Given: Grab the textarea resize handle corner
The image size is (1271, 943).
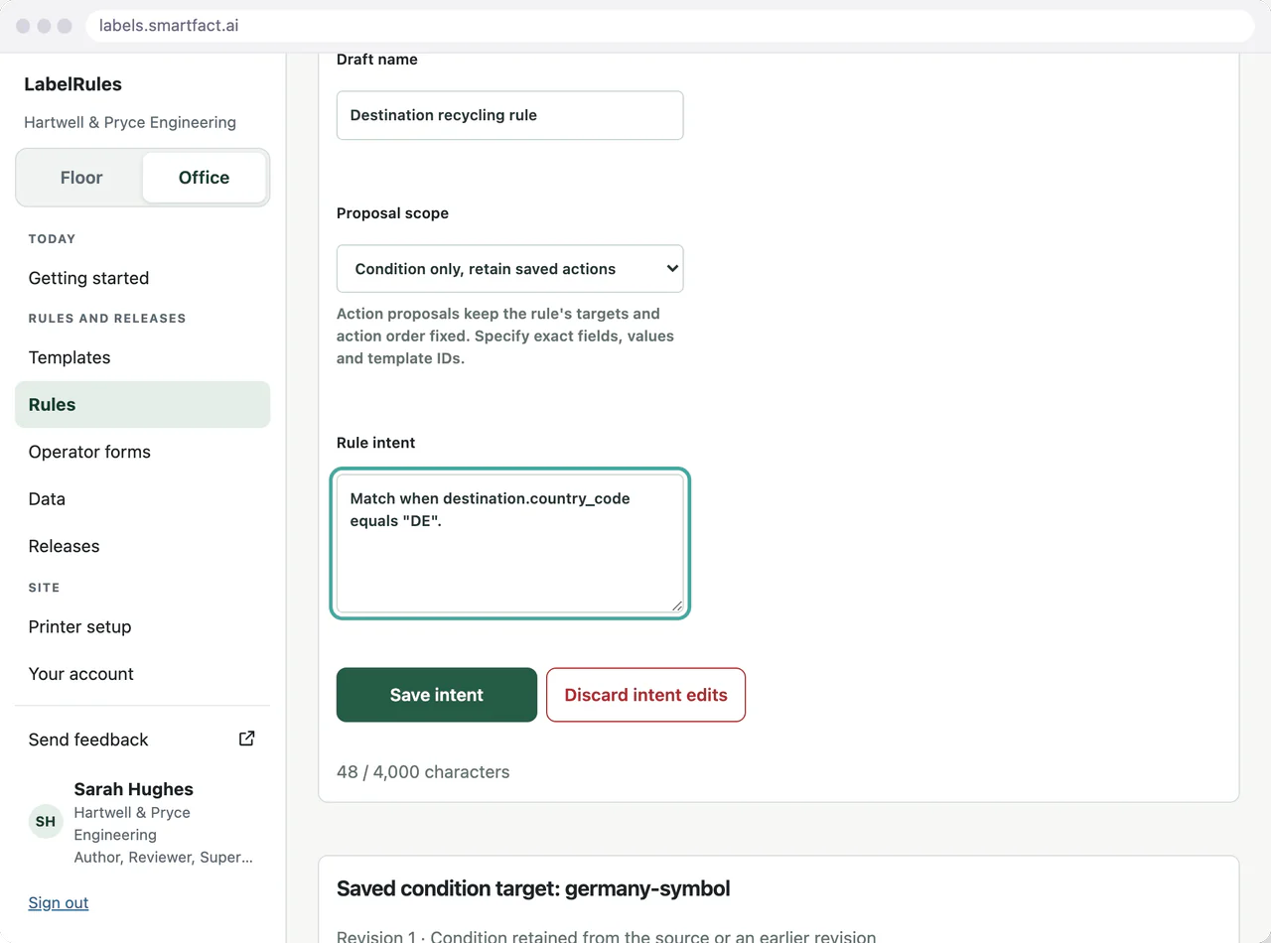Looking at the screenshot, I should click(x=676, y=605).
